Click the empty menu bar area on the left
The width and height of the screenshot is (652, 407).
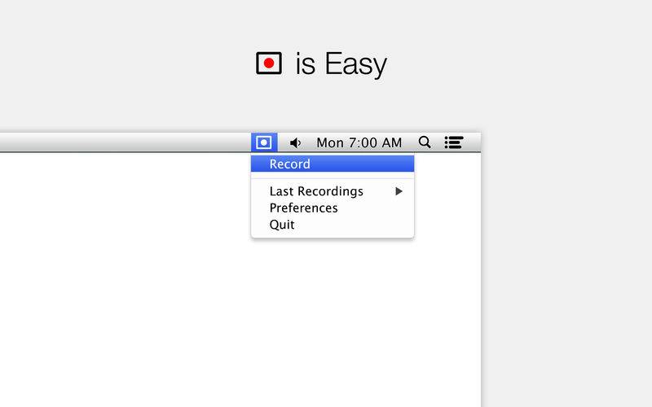[125, 142]
